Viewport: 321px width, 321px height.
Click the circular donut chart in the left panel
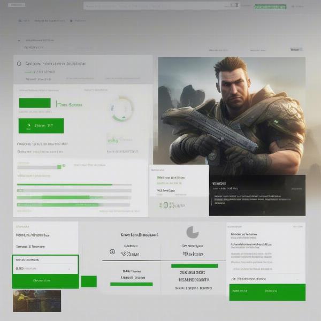pyautogui.click(x=122, y=109)
